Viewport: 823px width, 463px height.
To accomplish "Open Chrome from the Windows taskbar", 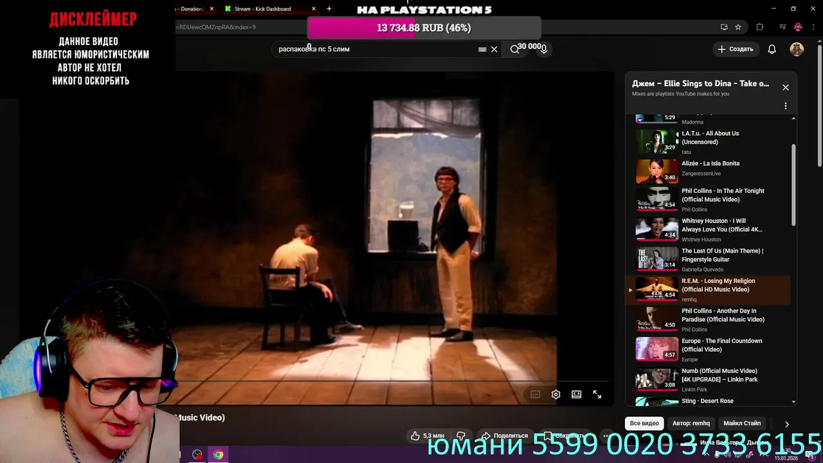I will pos(218,455).
